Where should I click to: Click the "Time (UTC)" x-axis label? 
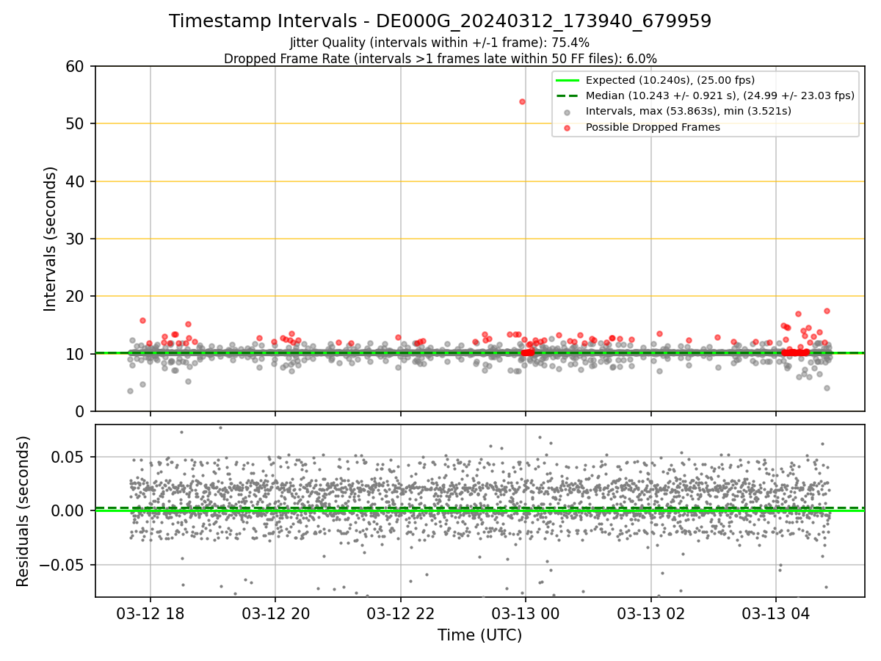click(x=479, y=635)
